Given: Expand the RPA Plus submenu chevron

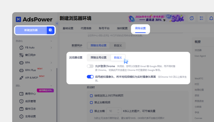Looking at the screenshot, I should 51,70.
